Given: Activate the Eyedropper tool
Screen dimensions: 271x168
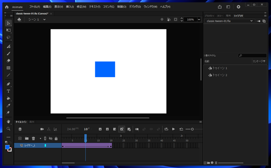Looking at the screenshot, I should (8, 105).
